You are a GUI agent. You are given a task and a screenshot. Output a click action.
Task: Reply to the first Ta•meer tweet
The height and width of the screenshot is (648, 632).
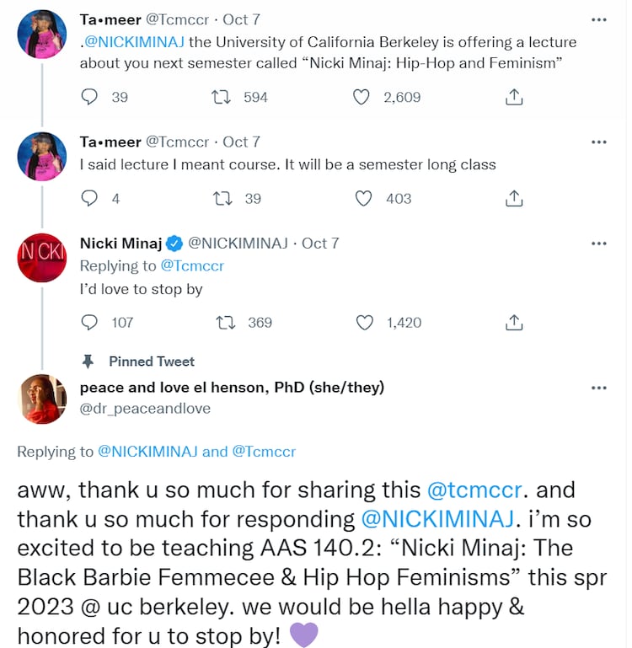90,97
